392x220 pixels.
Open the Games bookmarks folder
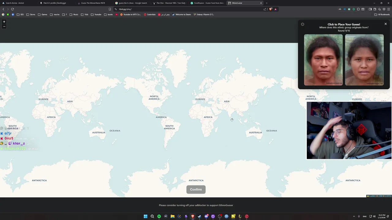[43, 14]
